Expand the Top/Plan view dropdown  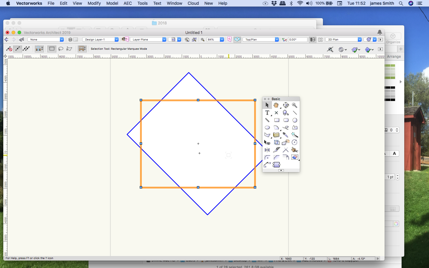click(x=261, y=40)
